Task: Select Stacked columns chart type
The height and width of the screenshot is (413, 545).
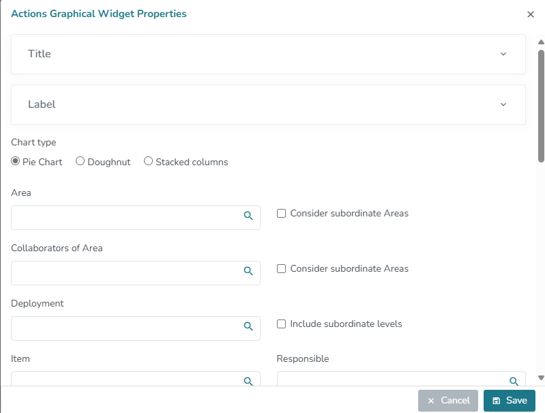Action: pos(148,162)
